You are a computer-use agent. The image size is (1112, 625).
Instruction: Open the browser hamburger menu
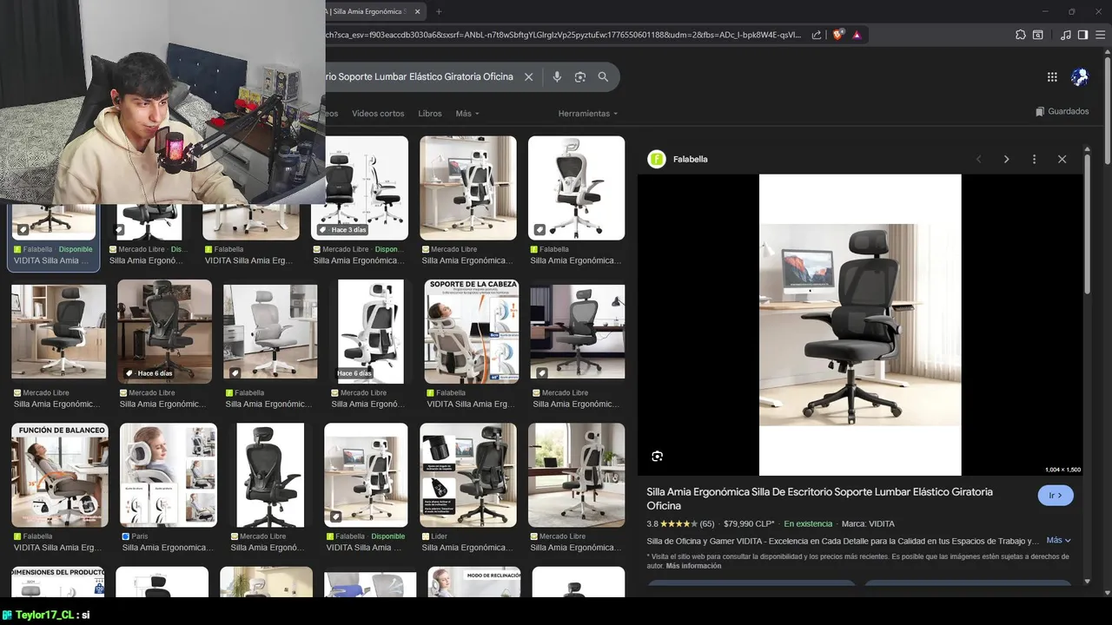tap(1100, 35)
